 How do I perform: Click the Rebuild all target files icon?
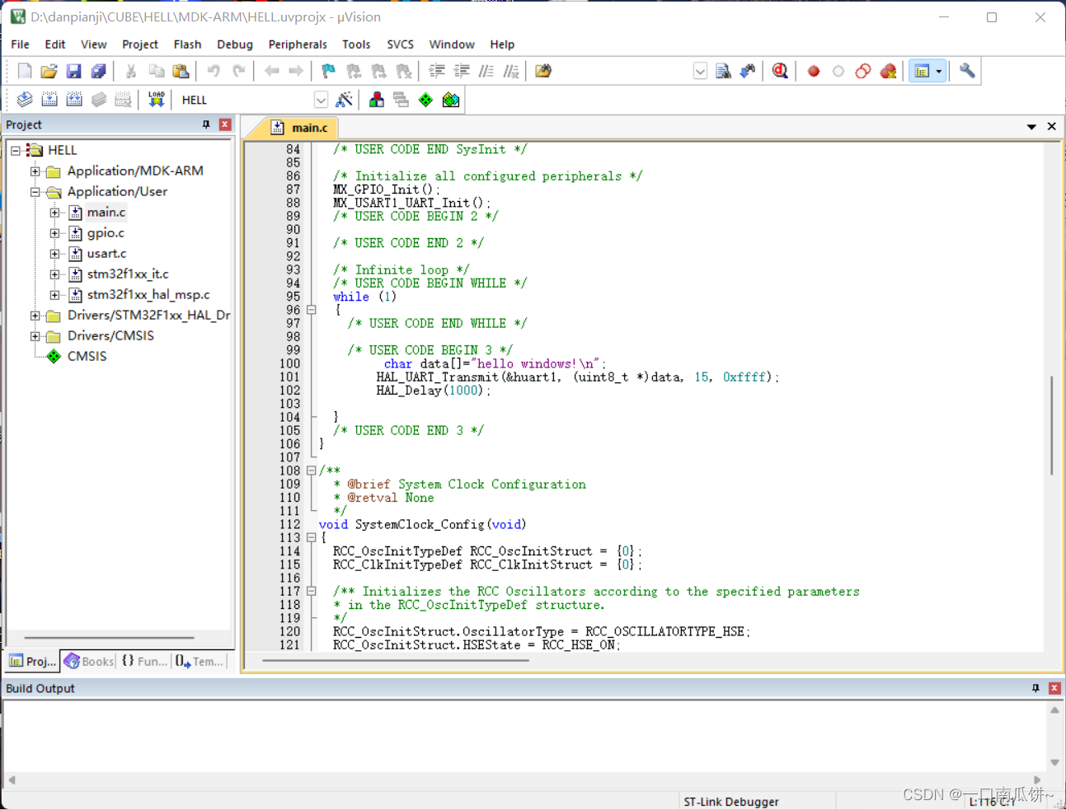coord(74,100)
